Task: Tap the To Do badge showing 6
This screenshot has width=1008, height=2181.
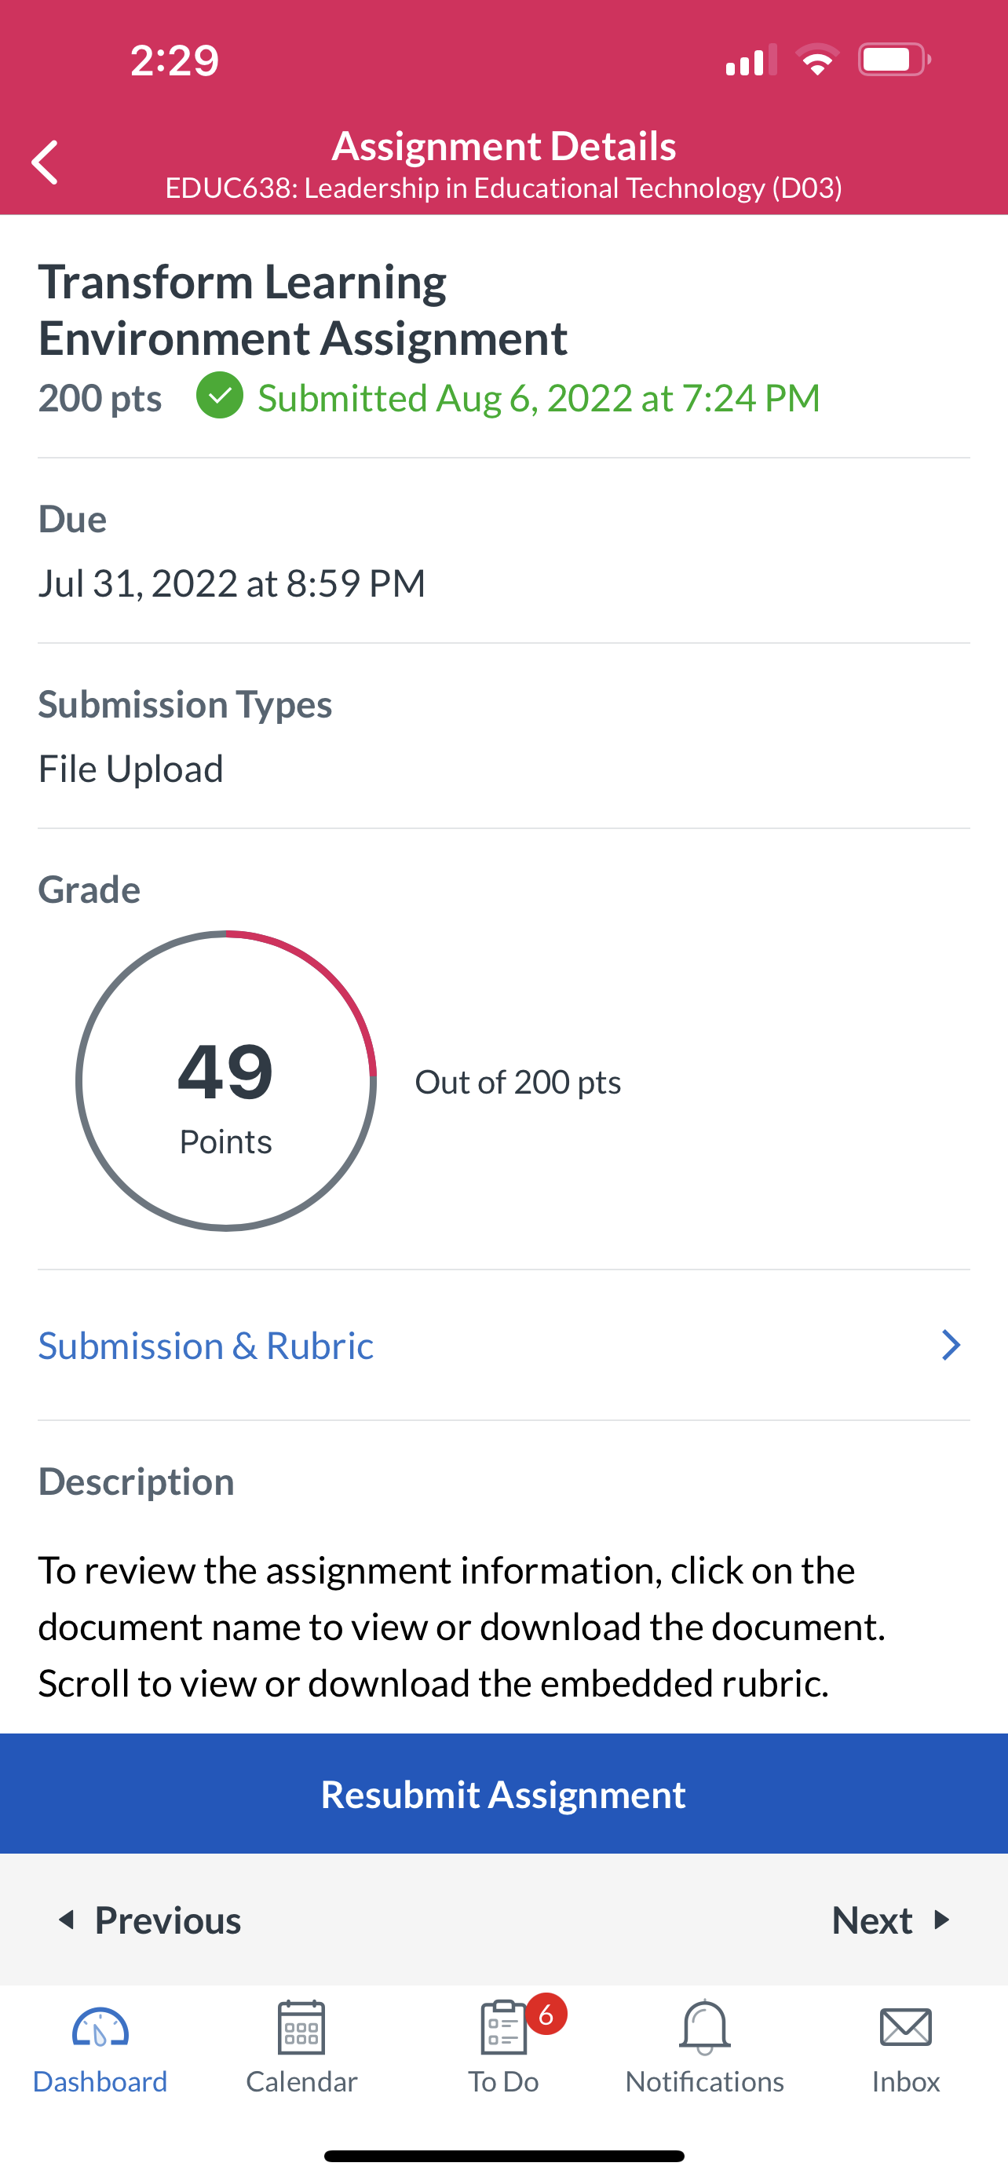Action: point(546,2015)
